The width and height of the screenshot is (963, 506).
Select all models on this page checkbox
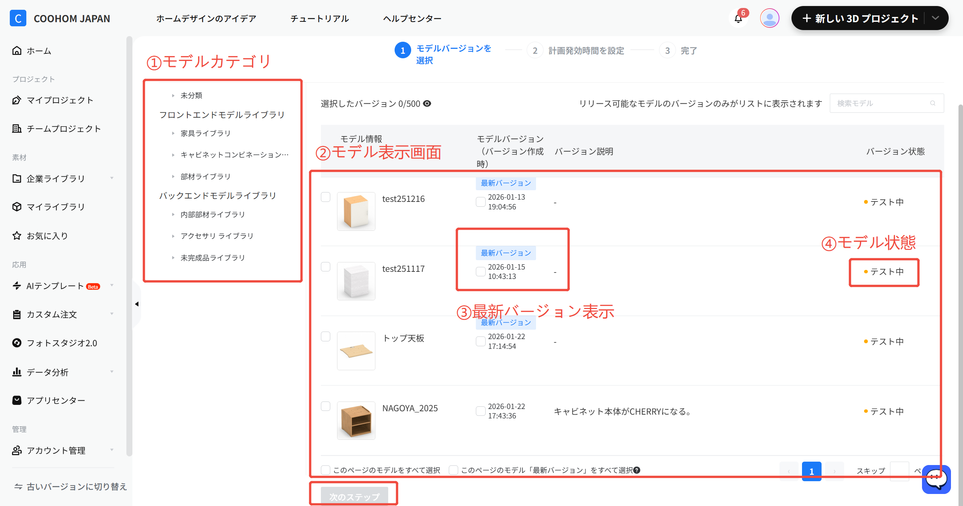(325, 470)
